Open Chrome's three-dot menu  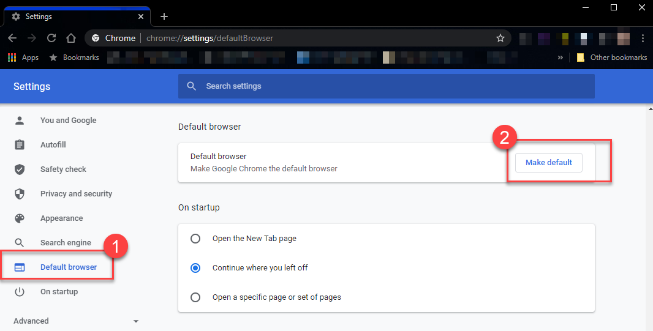[x=643, y=38]
